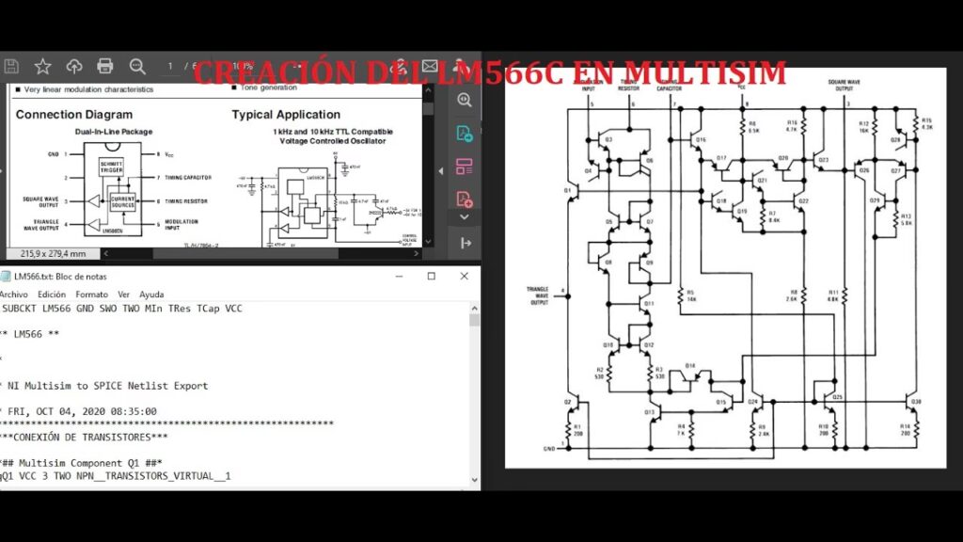
Task: Click the PDF page number field
Action: [x=170, y=66]
